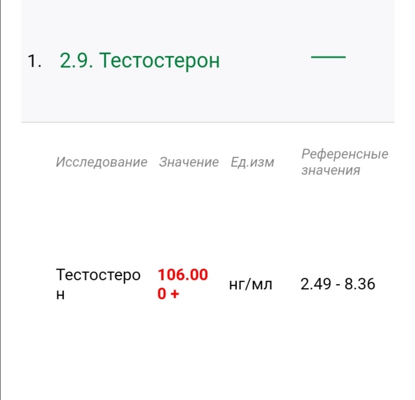The height and width of the screenshot is (400, 415).
Task: Collapse the Тестостерон section with green dash
Action: 328,57
